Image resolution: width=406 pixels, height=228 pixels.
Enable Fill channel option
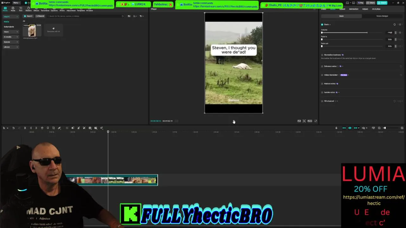coord(322,101)
